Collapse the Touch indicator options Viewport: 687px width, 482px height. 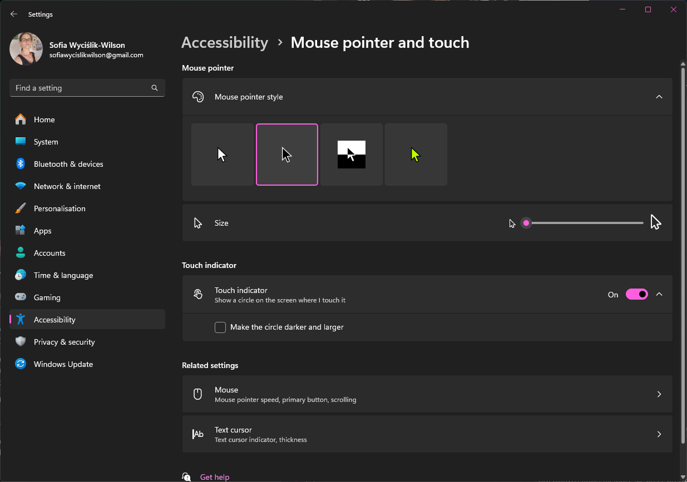[659, 295]
